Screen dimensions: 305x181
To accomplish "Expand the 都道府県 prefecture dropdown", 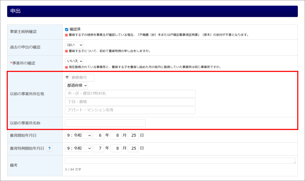I will pyautogui.click(x=76, y=85).
